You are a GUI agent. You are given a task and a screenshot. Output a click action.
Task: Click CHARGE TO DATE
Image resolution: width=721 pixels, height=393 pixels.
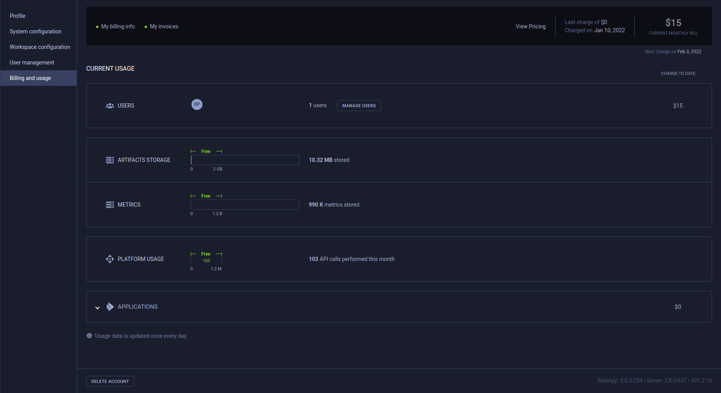pyautogui.click(x=678, y=73)
